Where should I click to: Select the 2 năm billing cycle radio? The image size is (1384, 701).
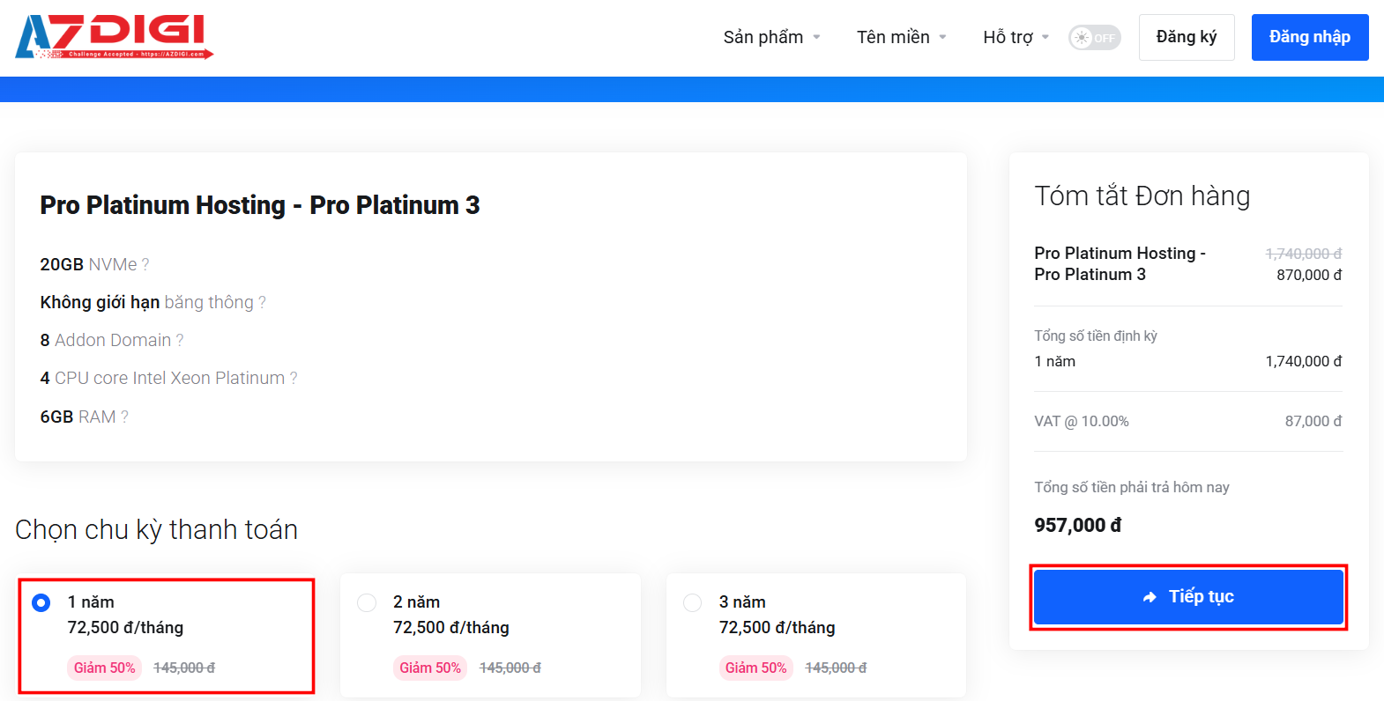[367, 602]
